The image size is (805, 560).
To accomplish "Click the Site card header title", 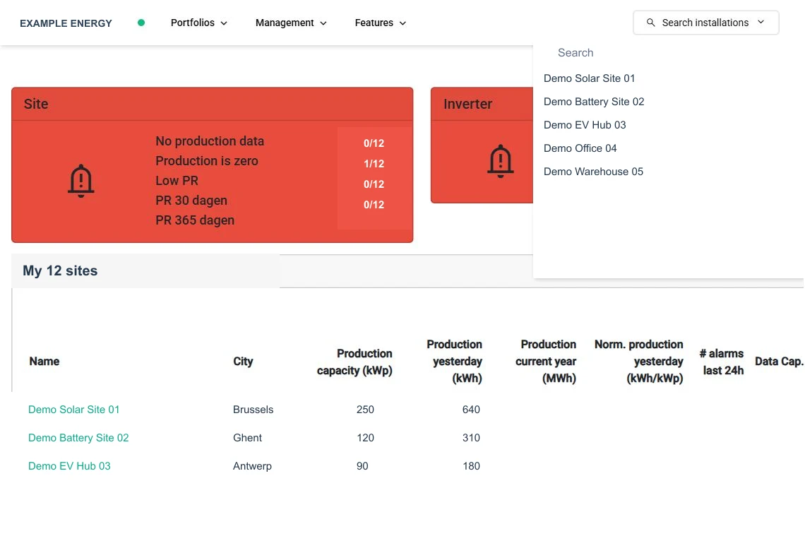I will [36, 104].
